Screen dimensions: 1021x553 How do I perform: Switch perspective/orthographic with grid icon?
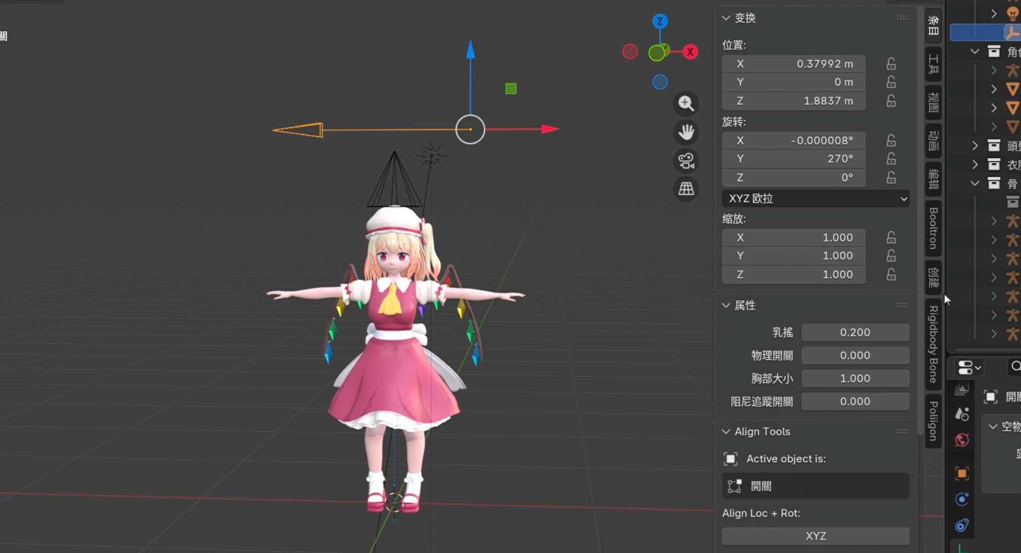686,189
